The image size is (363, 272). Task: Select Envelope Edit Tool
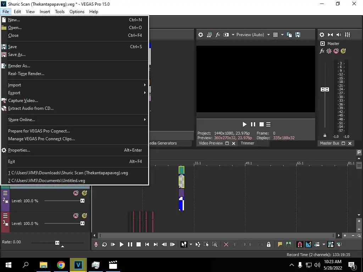pos(198,244)
